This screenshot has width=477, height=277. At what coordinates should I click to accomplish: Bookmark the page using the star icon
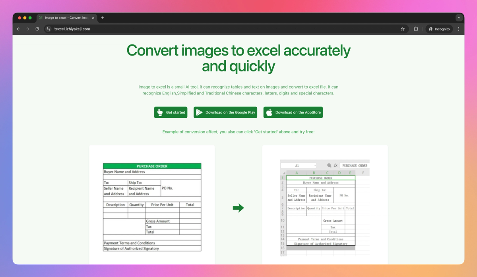[x=402, y=29]
